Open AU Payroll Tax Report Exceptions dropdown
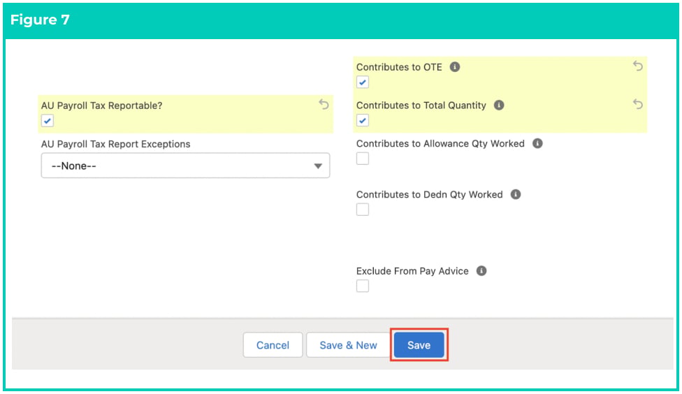The width and height of the screenshot is (682, 394). pyautogui.click(x=185, y=166)
